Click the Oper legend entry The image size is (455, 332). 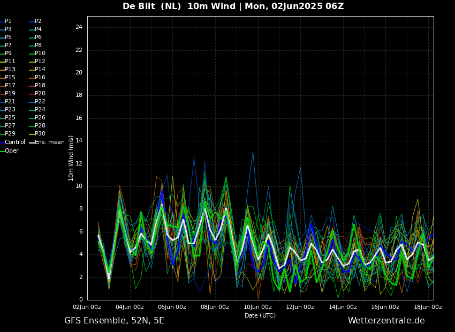11,151
